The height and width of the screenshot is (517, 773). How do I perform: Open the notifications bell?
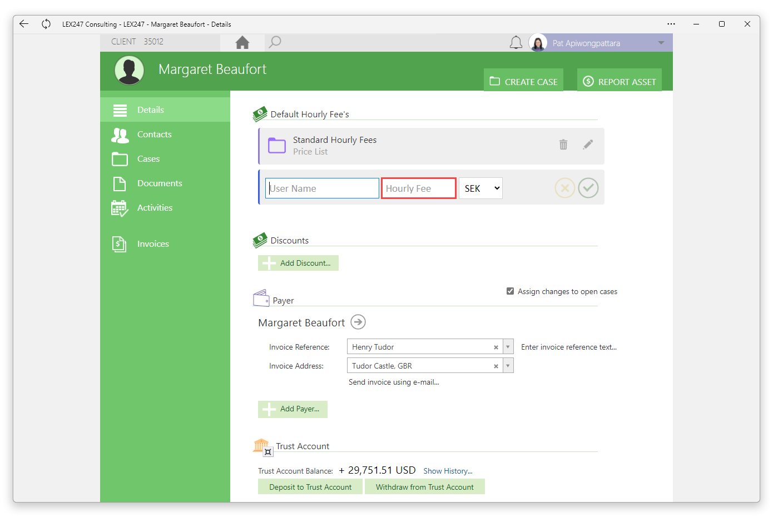click(516, 43)
